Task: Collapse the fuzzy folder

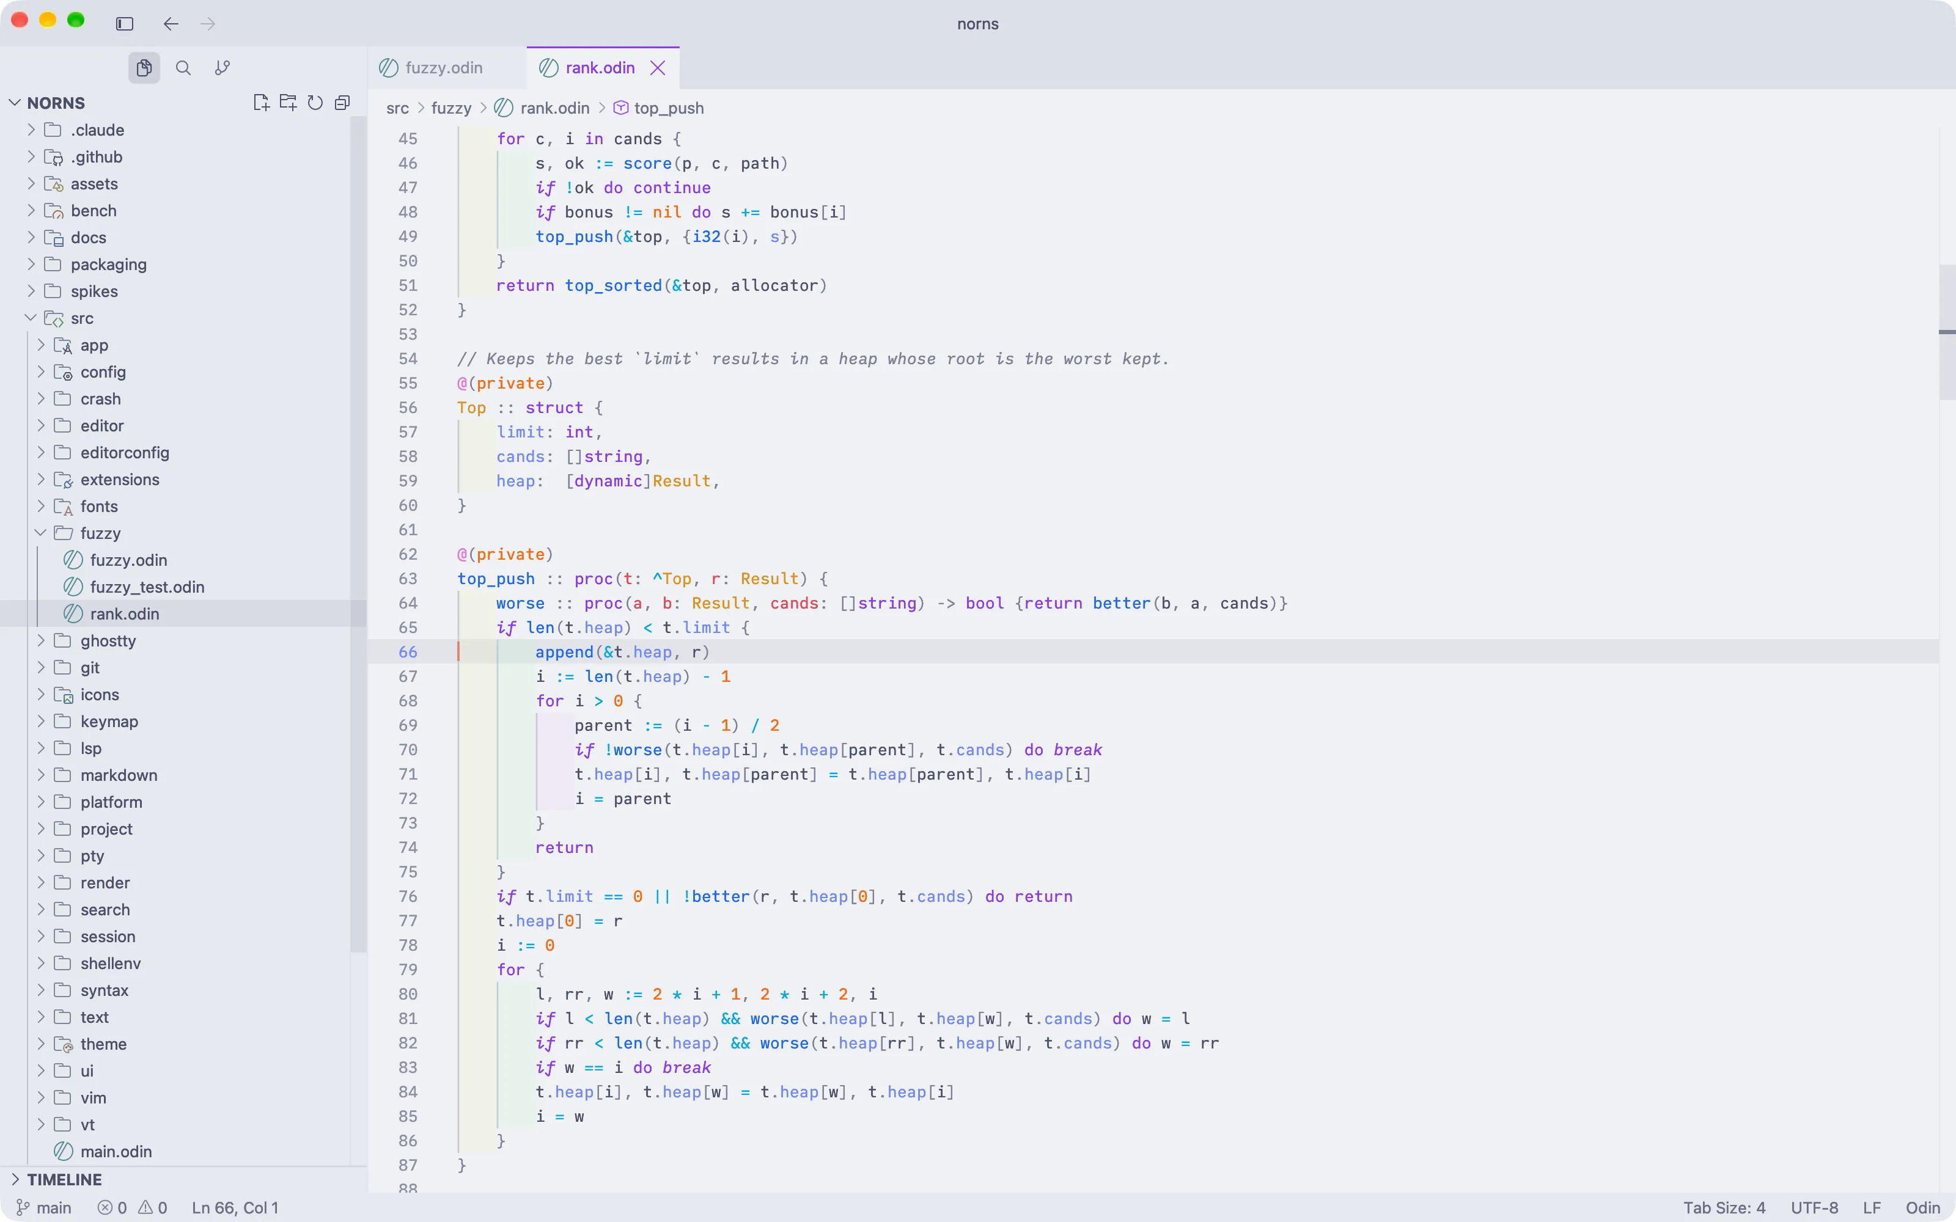Action: pyautogui.click(x=40, y=533)
